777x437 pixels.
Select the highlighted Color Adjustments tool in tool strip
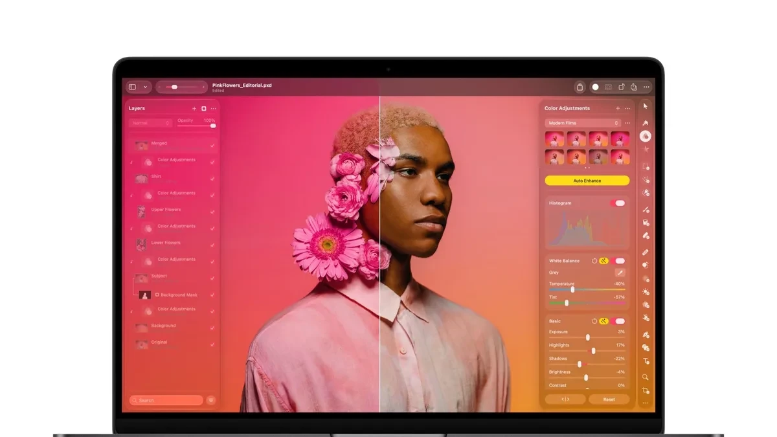coord(646,136)
